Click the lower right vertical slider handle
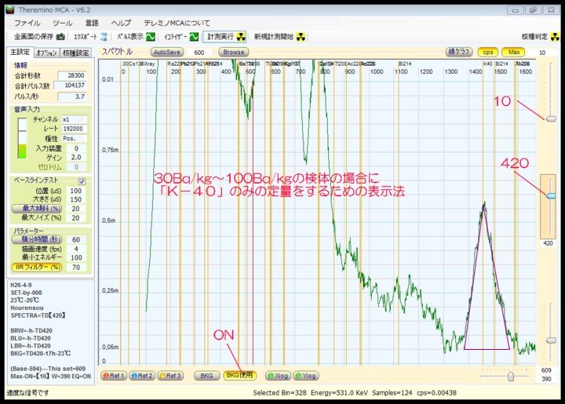 [552, 340]
